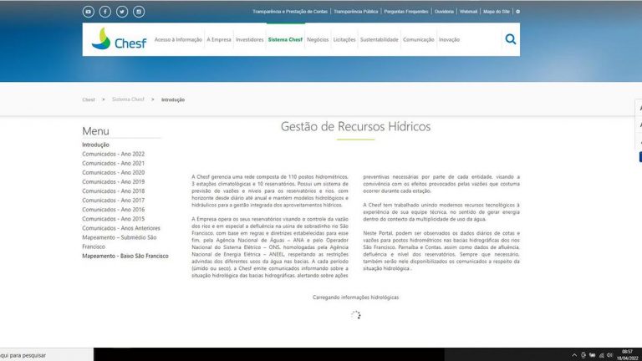Viewport: 642px width, 361px height.
Task: Show hidden system tray icons chevron
Action: [574, 355]
